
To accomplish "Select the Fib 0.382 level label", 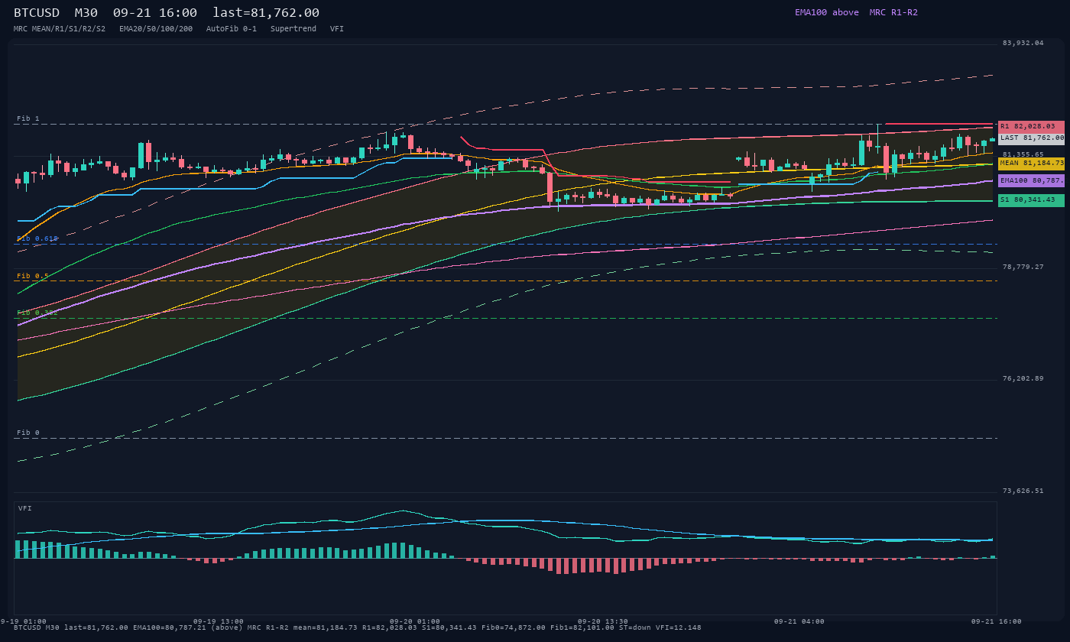I will pyautogui.click(x=37, y=313).
